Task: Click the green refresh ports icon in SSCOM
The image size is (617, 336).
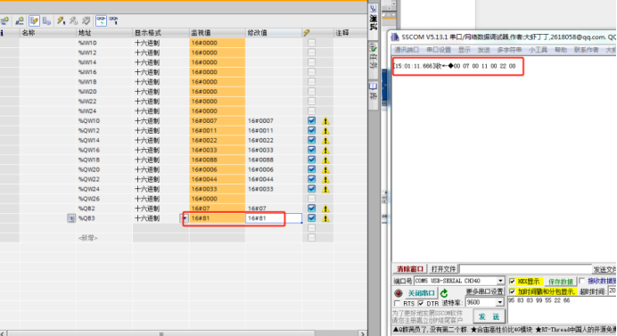Action: [444, 293]
